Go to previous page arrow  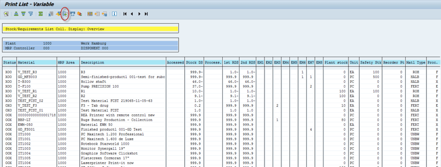tap(132, 14)
